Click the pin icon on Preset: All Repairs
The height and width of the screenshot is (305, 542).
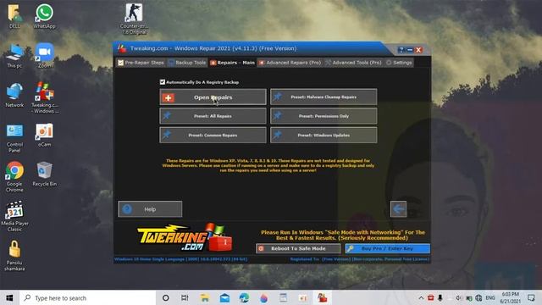[x=168, y=116]
